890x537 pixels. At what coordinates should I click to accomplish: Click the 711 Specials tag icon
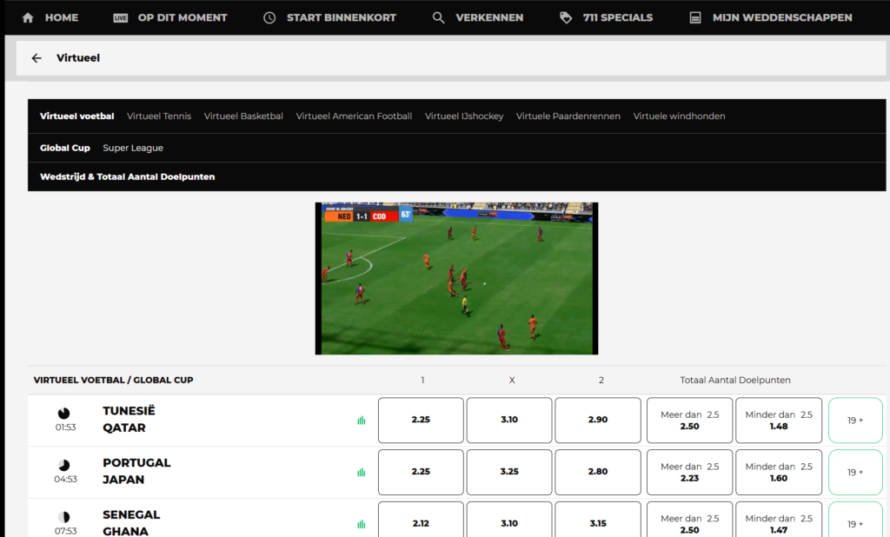point(566,17)
